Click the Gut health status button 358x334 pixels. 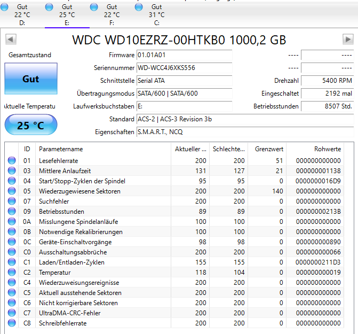(x=31, y=79)
